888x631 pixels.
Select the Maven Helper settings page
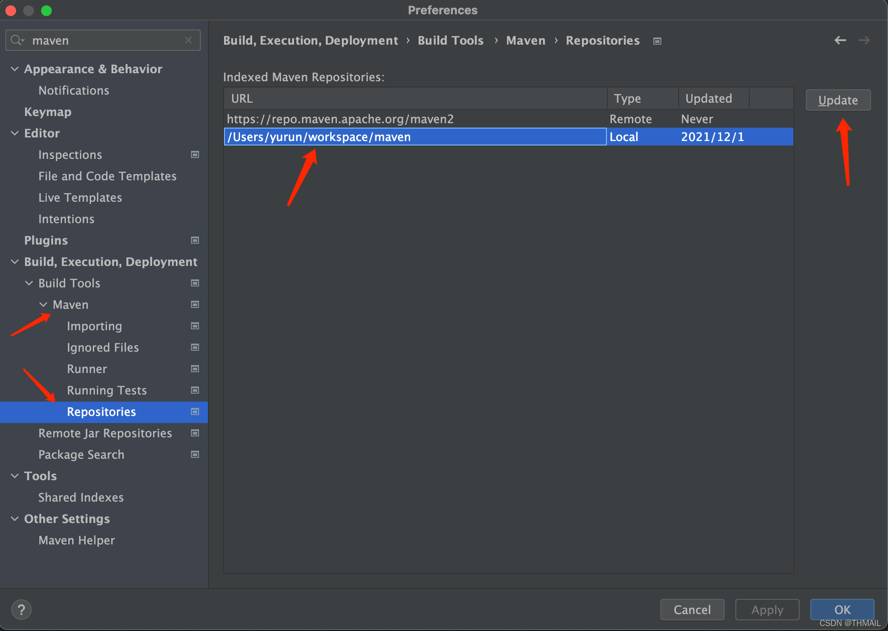[76, 540]
